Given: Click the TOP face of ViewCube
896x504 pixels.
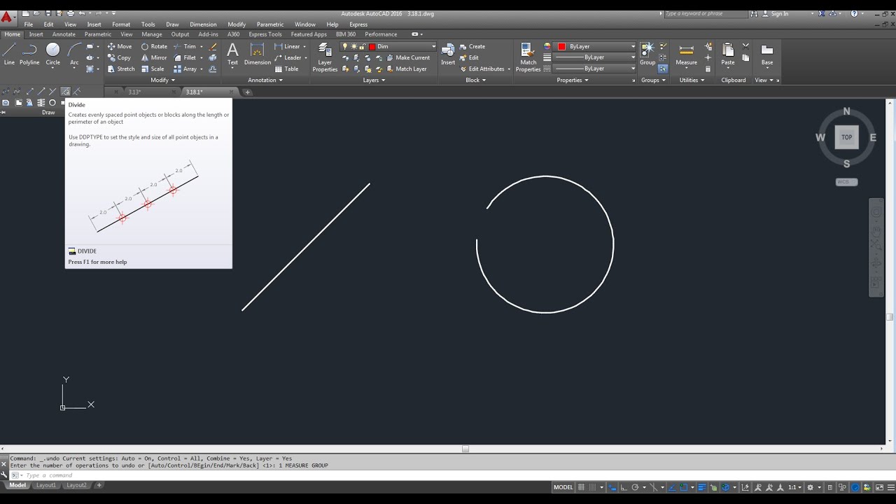Looking at the screenshot, I should (x=846, y=137).
